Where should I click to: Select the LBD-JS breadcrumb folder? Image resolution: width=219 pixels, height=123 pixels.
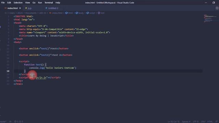(42, 13)
